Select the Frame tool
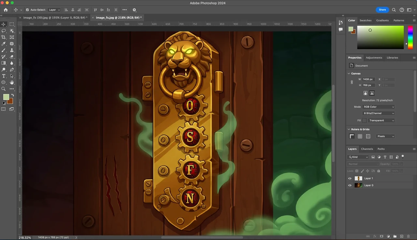The width and height of the screenshot is (417, 240). pos(12,37)
